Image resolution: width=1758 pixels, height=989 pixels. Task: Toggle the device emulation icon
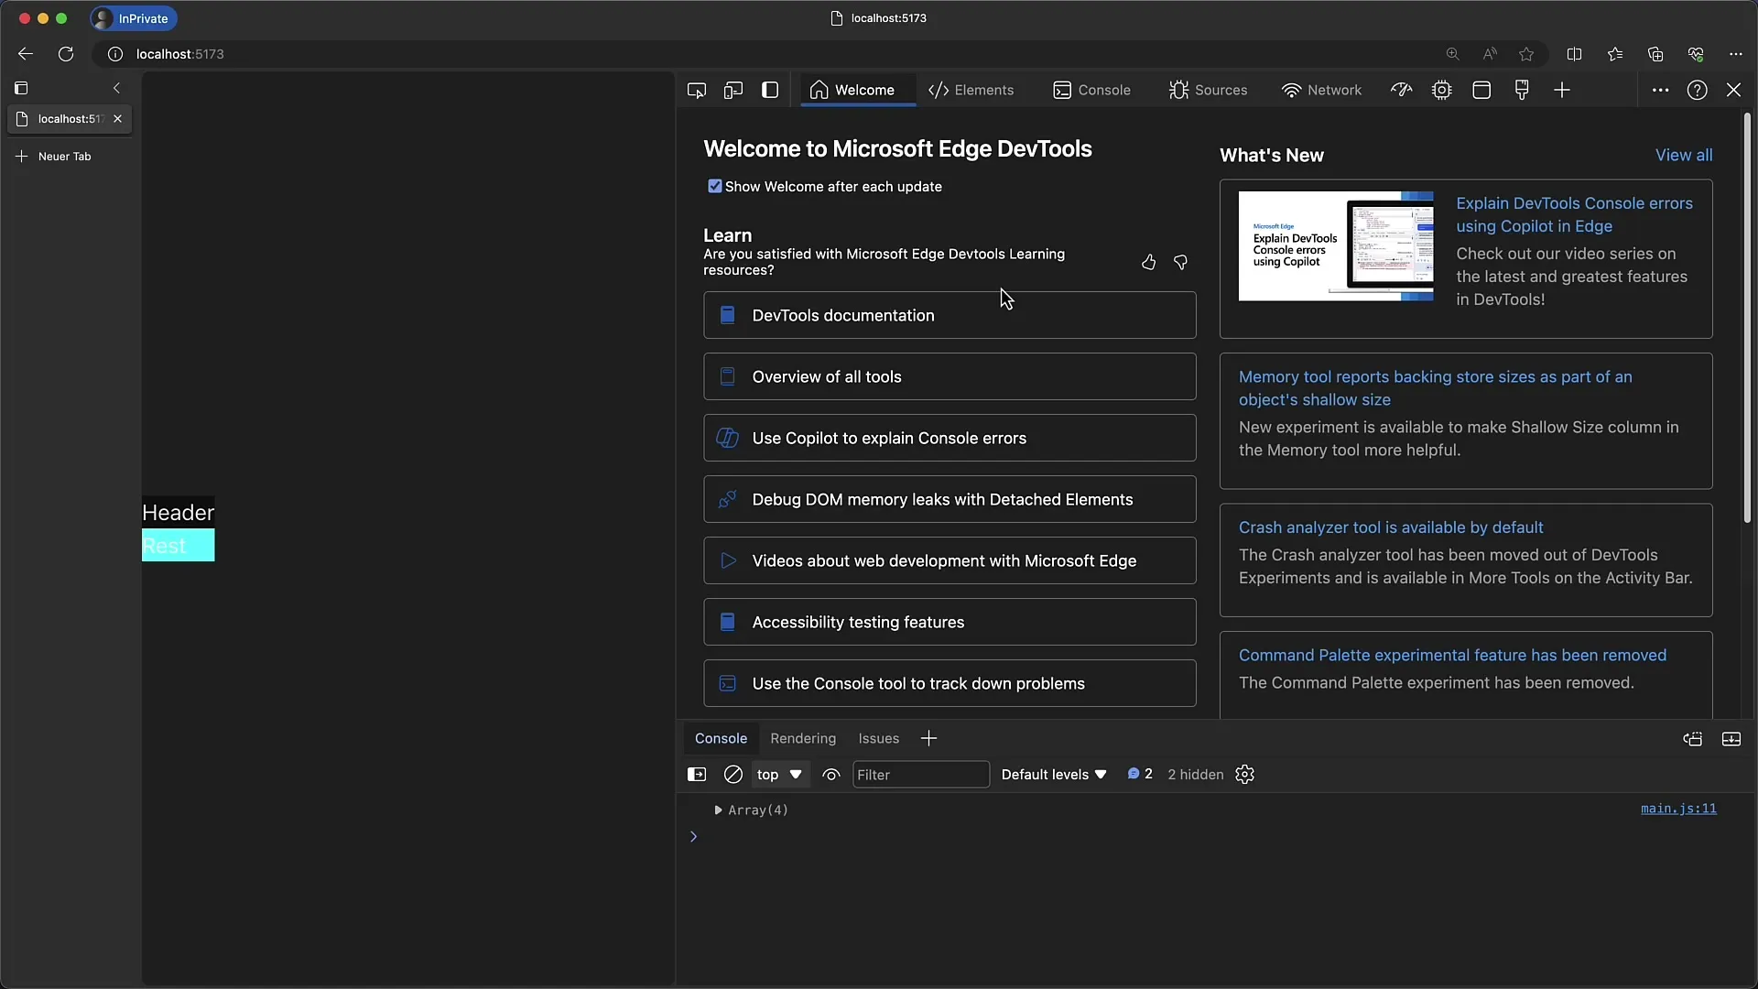(x=732, y=90)
